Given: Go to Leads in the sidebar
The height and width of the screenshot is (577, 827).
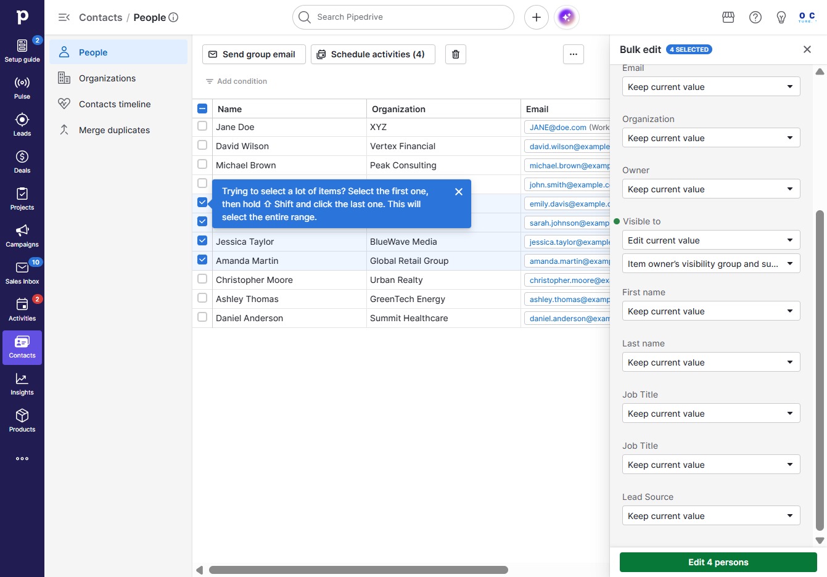Looking at the screenshot, I should (x=22, y=125).
